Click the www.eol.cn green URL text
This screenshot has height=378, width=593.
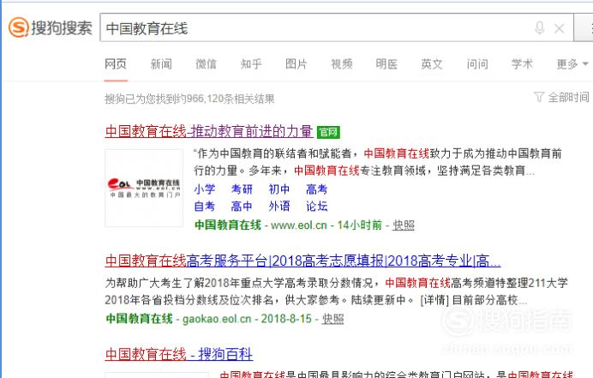pos(299,225)
